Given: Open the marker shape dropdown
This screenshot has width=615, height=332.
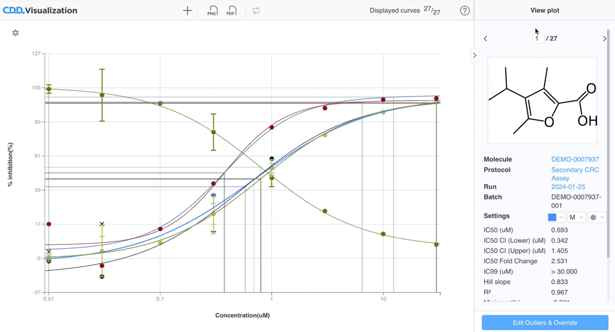Looking at the screenshot, I should click(597, 217).
